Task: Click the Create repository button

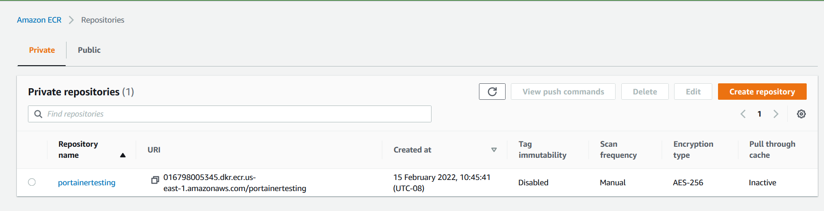Action: [762, 92]
